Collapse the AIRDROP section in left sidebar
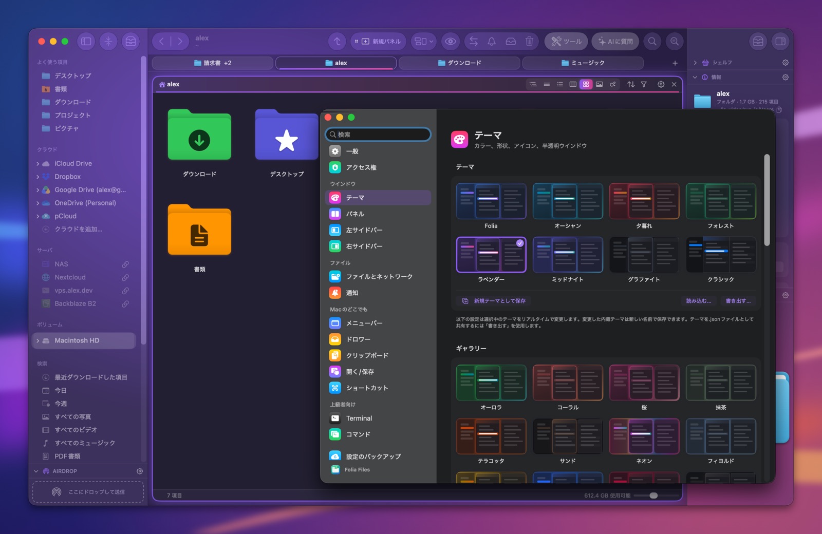This screenshot has width=822, height=534. 36,471
